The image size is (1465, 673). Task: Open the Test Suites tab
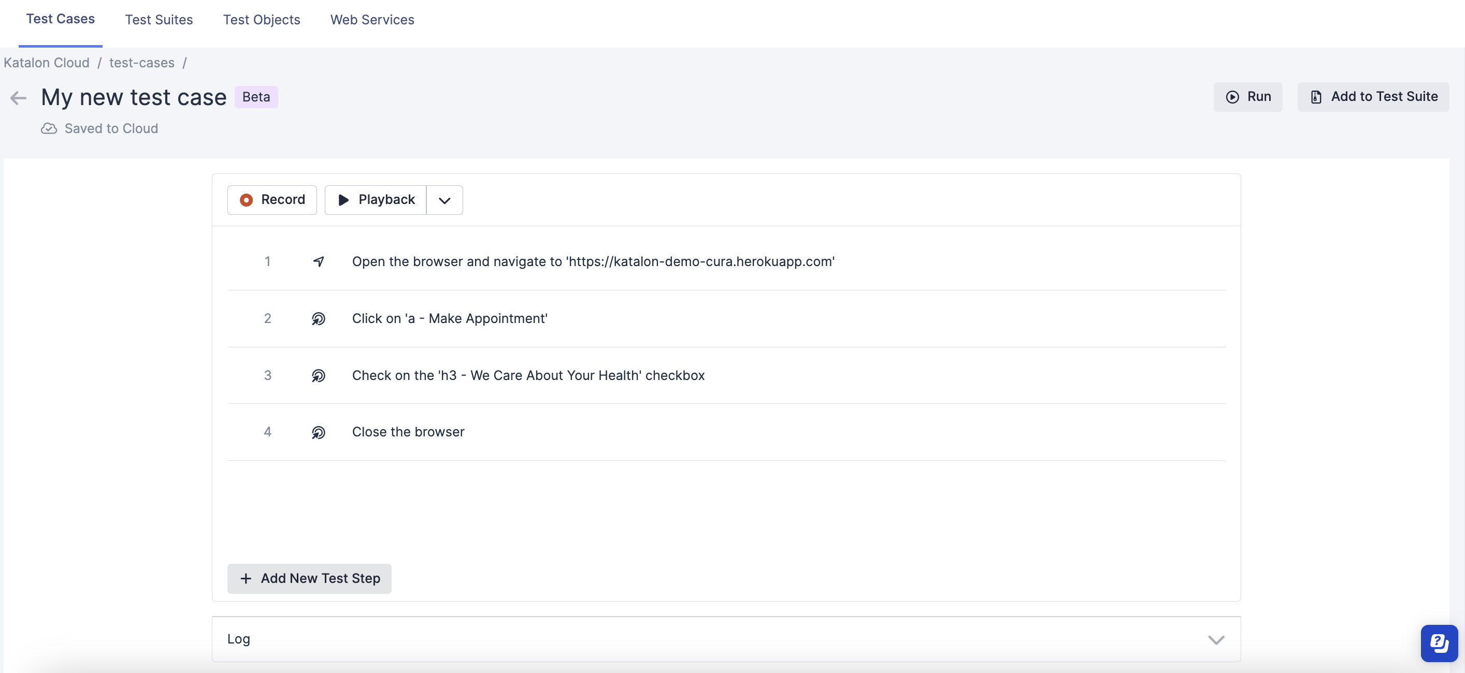159,20
